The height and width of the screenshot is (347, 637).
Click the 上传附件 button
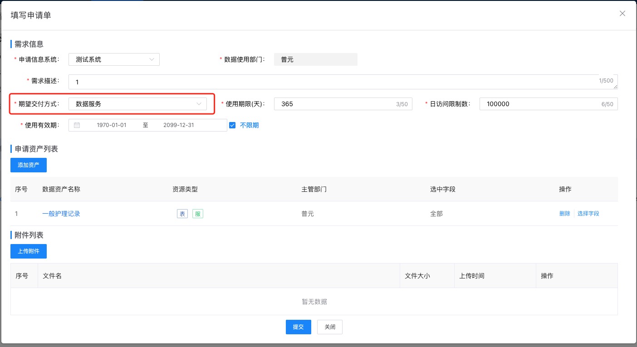[29, 251]
